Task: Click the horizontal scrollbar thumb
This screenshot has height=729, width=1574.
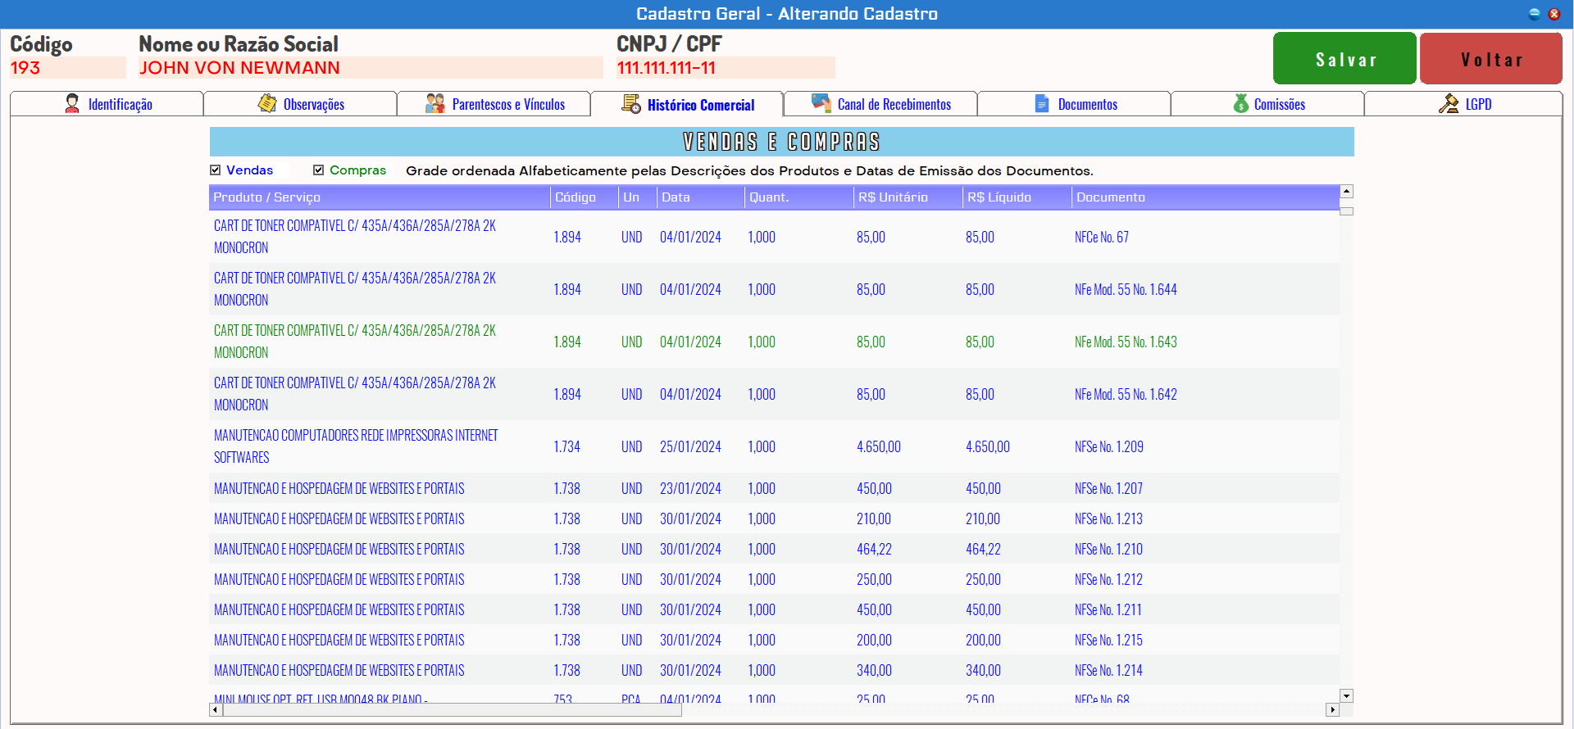Action: pos(452,710)
